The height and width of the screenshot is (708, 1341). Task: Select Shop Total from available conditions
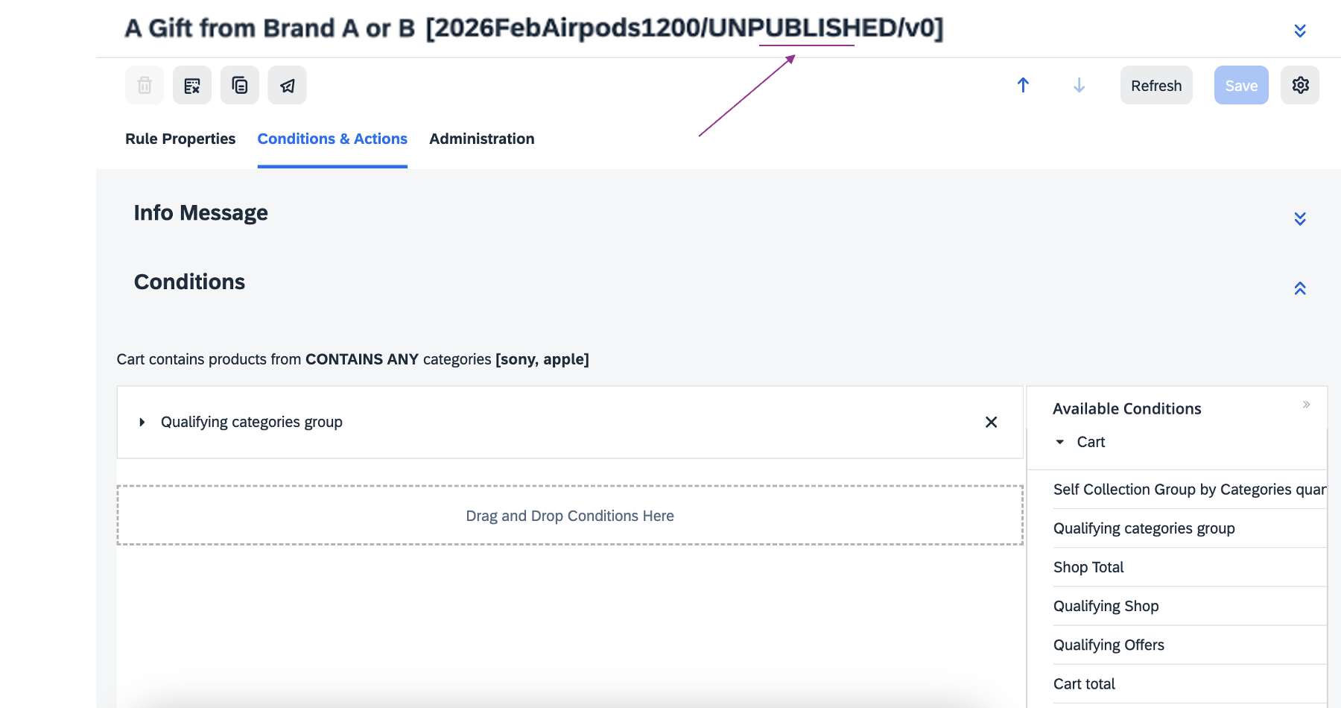click(x=1088, y=567)
